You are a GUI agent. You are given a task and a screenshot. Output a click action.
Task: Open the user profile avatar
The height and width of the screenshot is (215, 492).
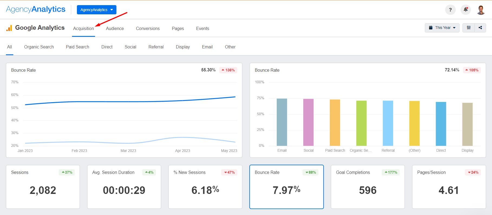pos(481,10)
